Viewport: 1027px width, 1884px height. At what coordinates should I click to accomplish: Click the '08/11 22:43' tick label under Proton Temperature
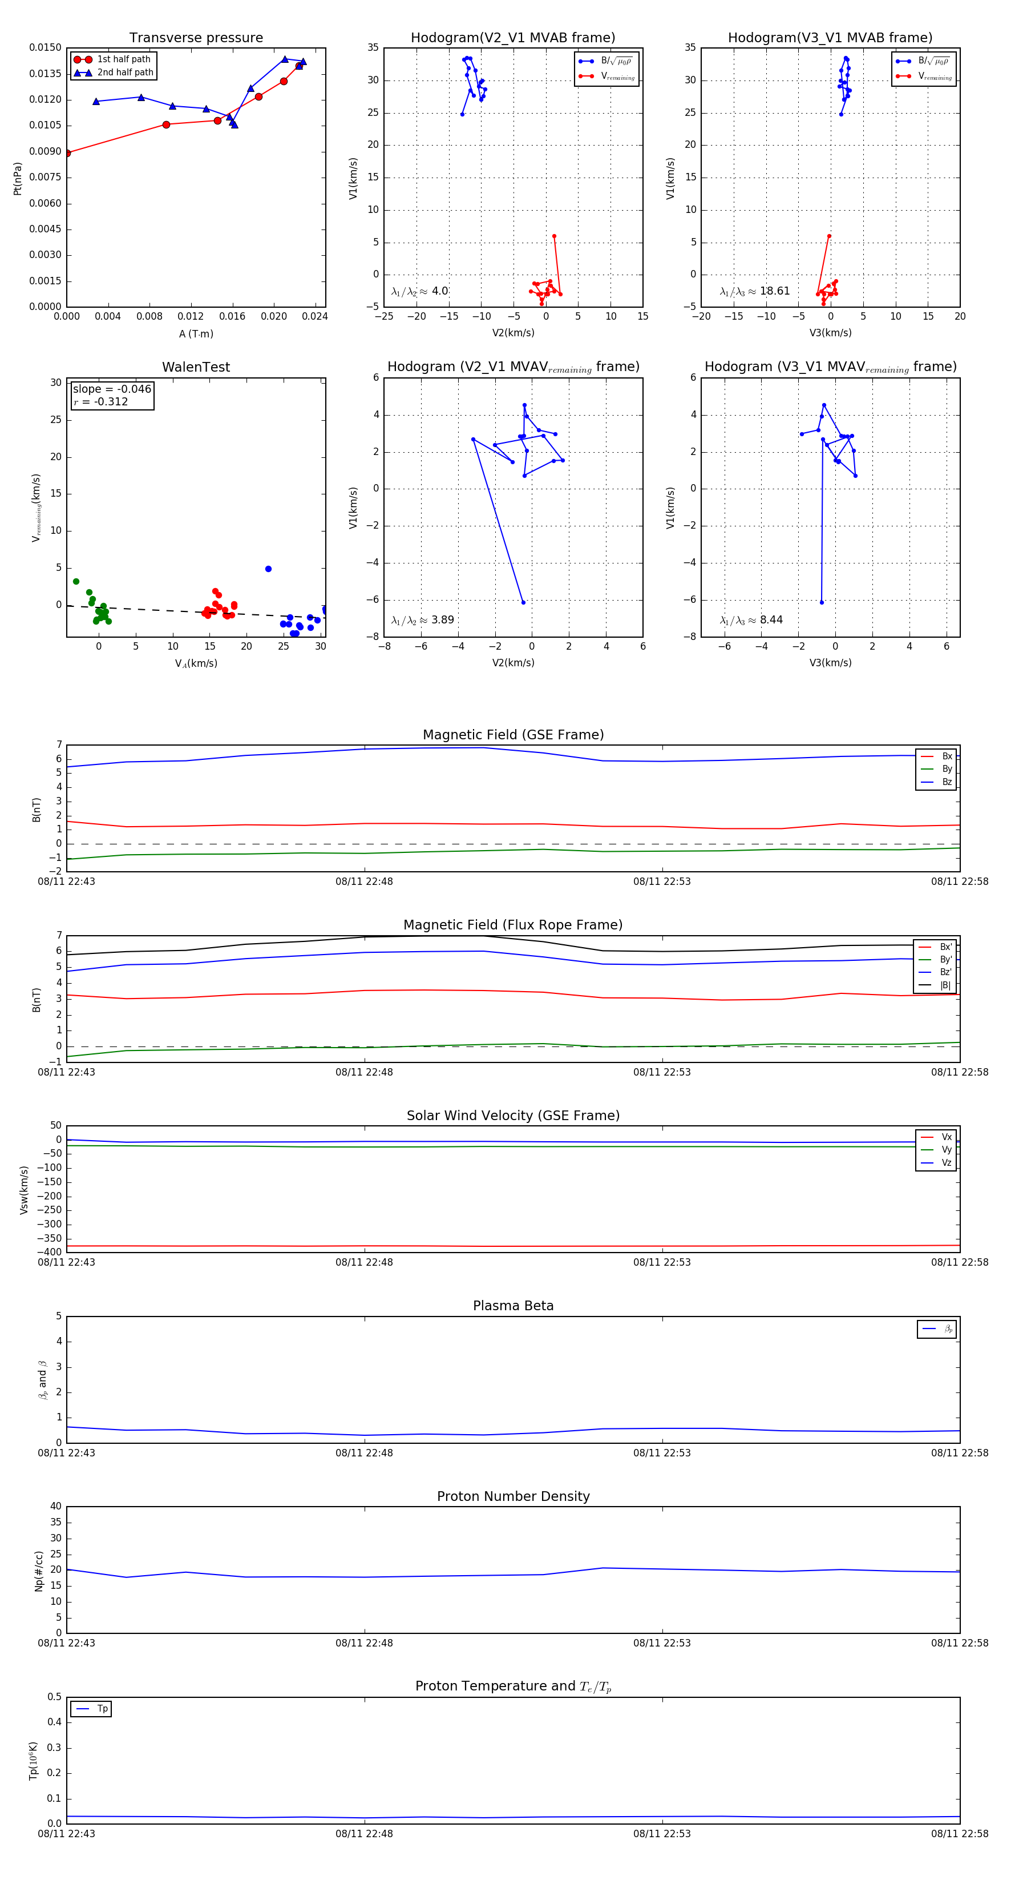(x=67, y=1834)
